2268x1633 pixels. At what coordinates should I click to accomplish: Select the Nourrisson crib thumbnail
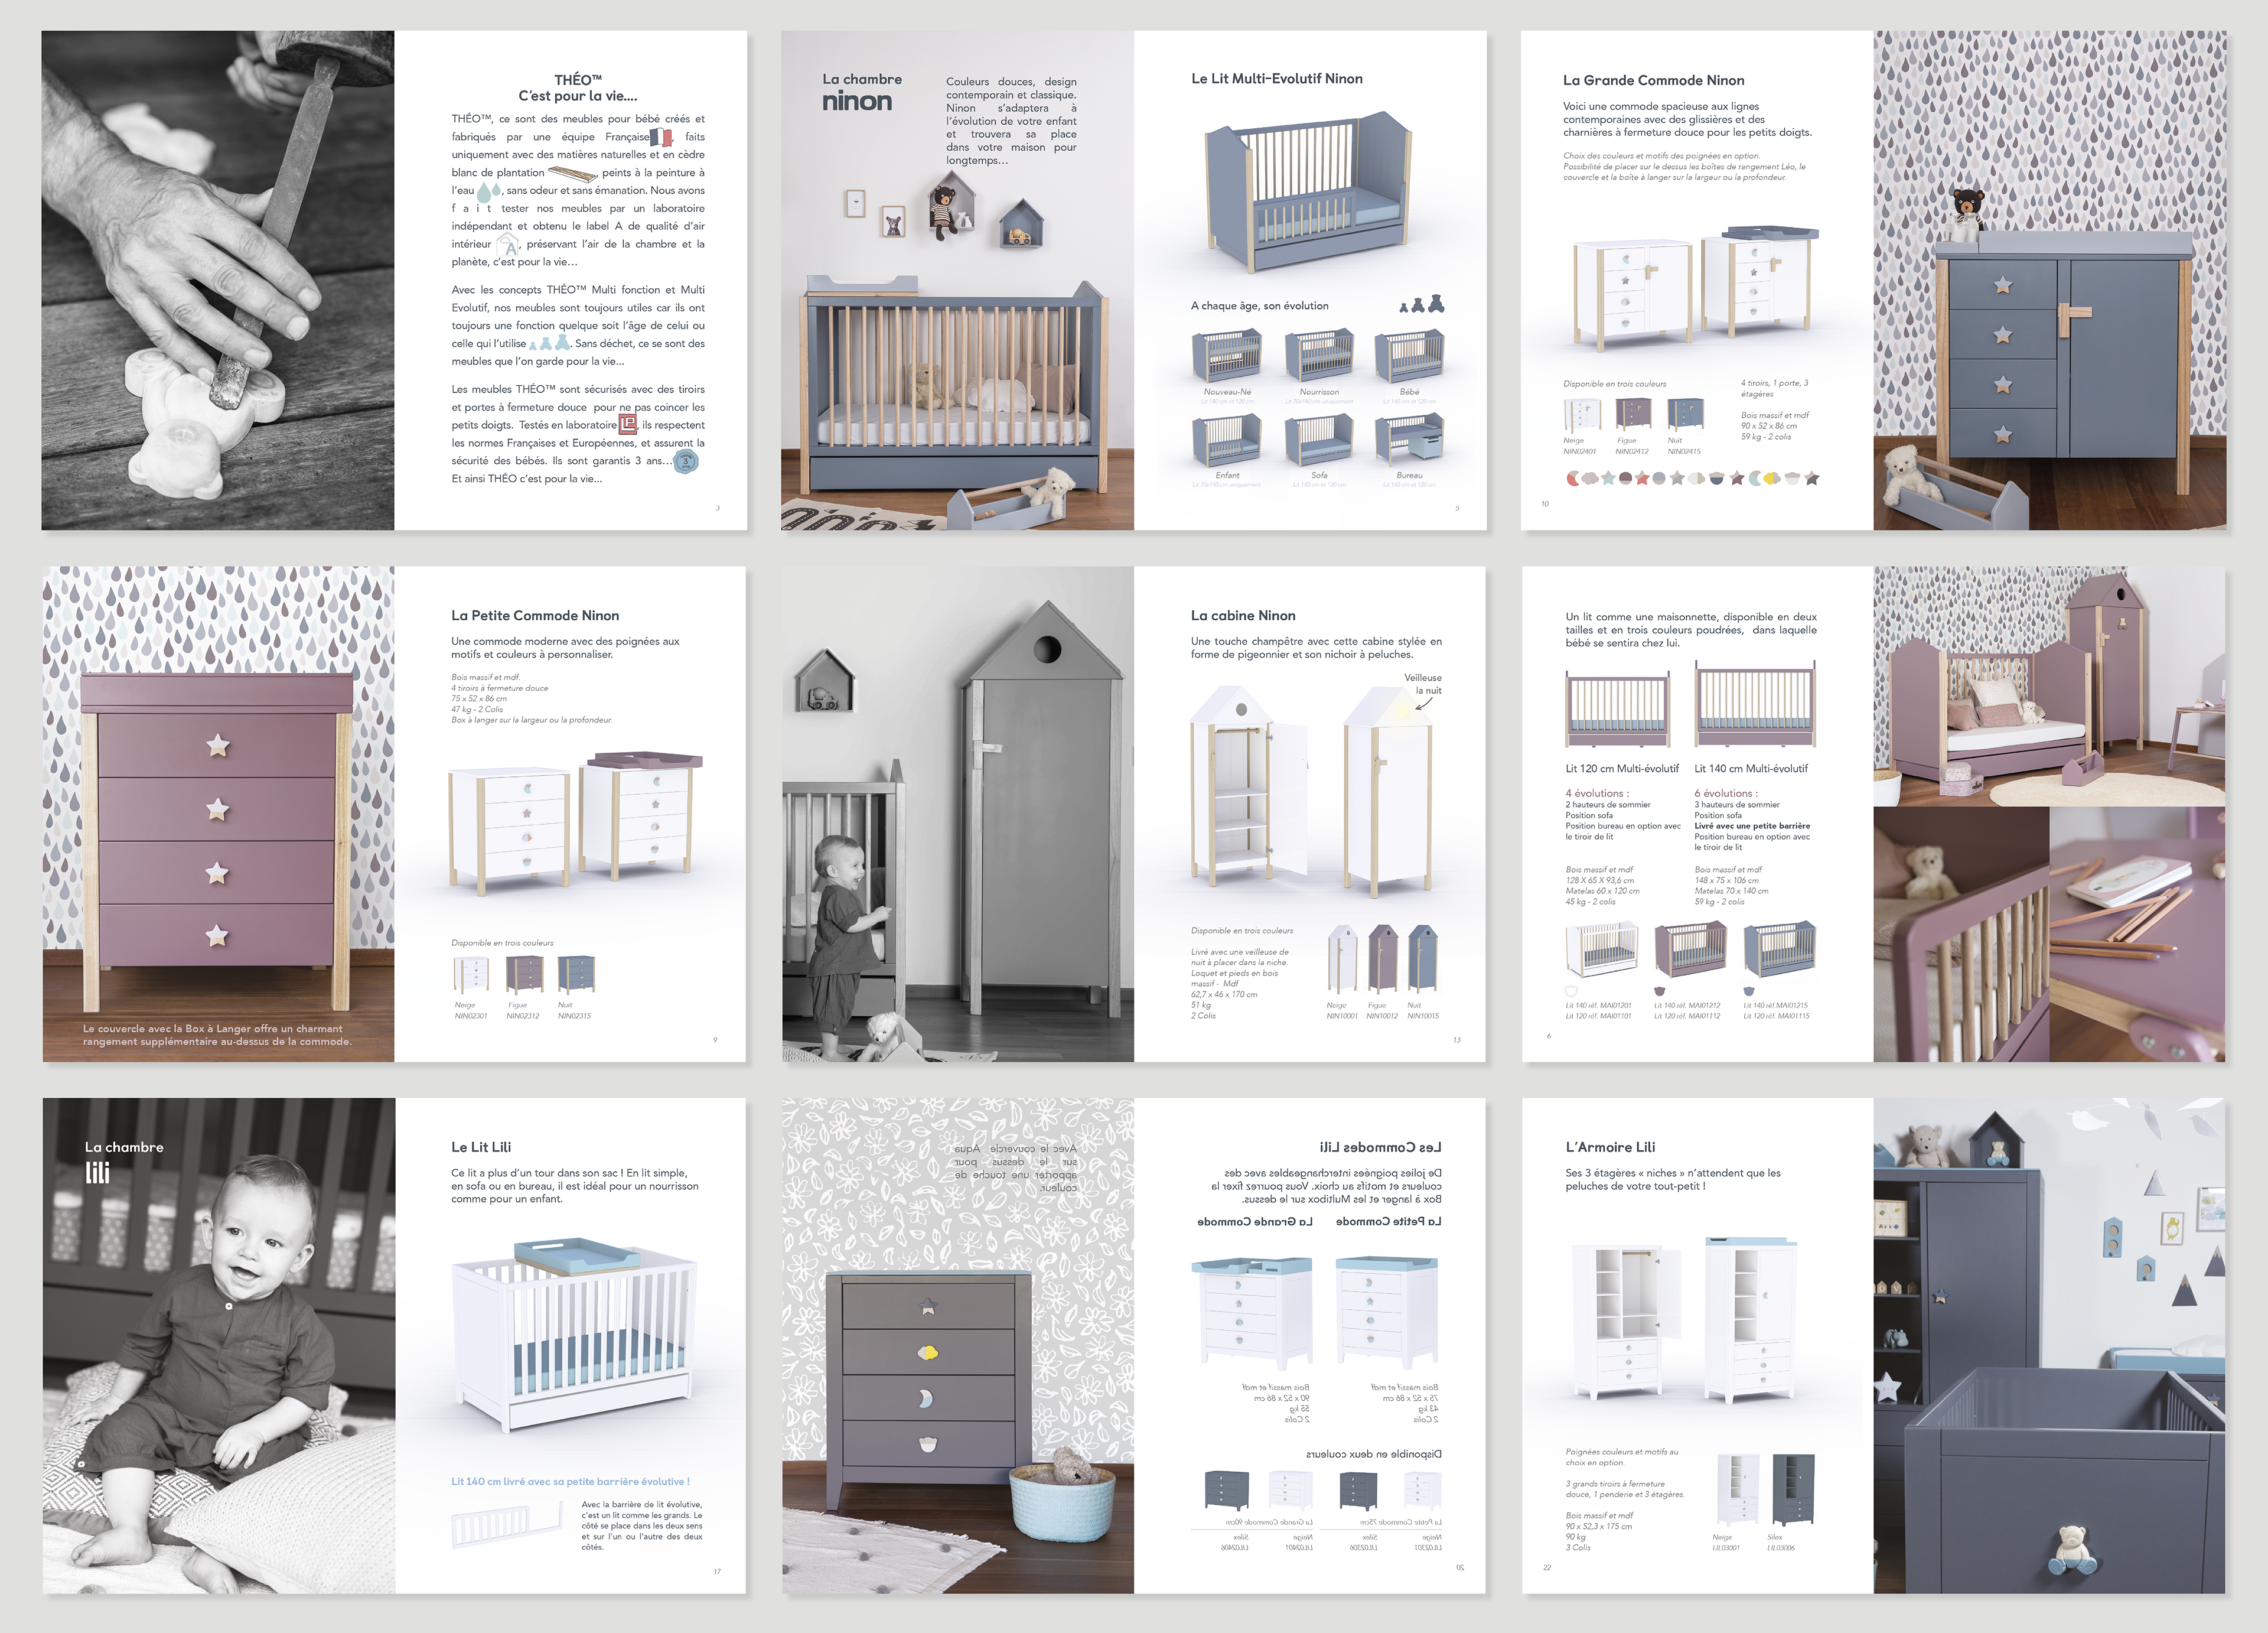[x=1319, y=356]
